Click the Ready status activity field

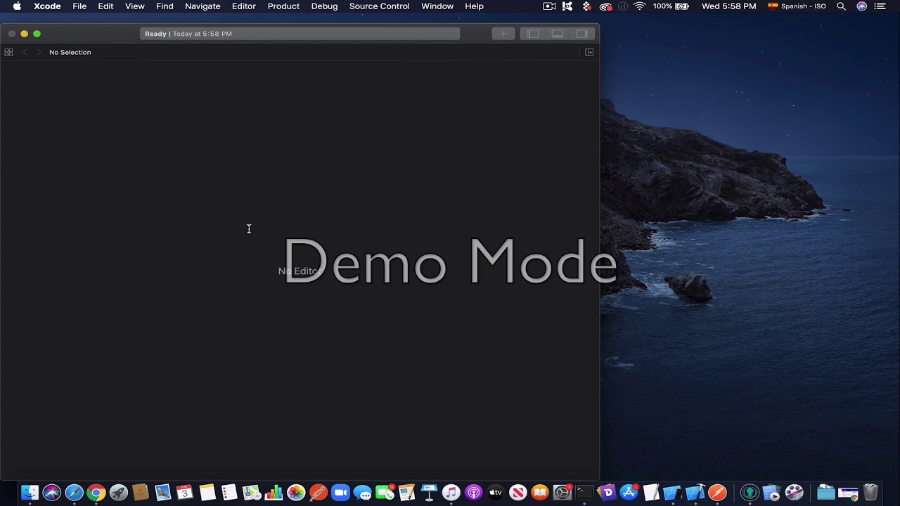click(300, 34)
